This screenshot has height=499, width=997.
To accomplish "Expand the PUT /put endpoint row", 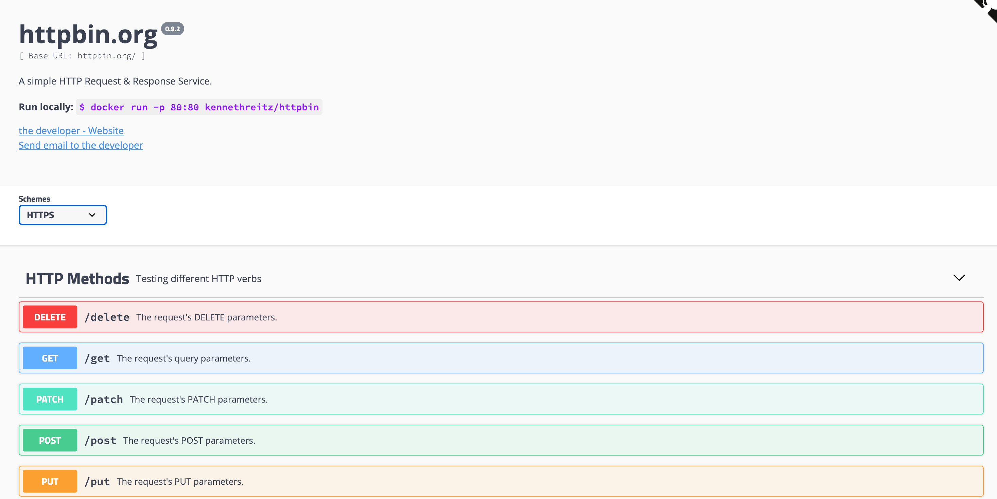I will tap(501, 481).
